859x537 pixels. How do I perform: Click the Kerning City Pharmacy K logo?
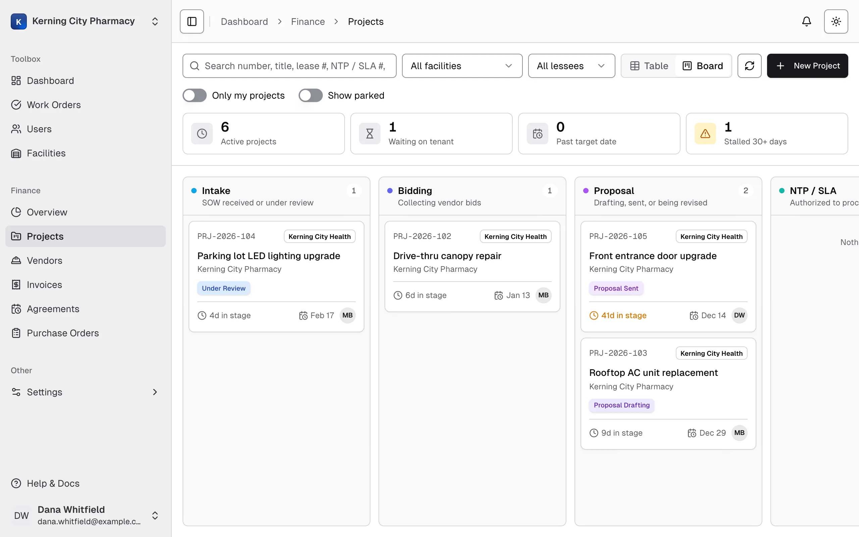[19, 21]
